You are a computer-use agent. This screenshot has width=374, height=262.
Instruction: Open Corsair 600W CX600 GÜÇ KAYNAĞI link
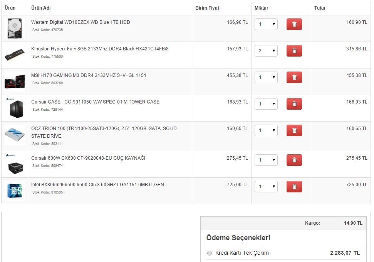pos(88,158)
